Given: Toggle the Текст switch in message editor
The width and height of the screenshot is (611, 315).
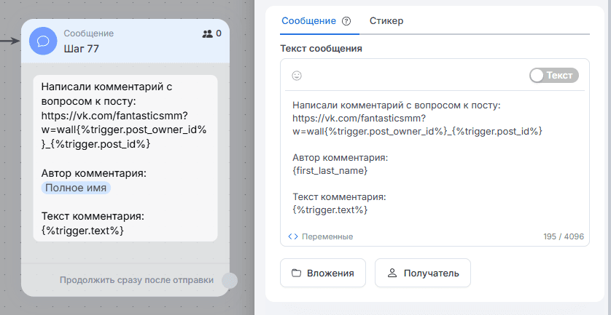Looking at the screenshot, I should tap(553, 76).
